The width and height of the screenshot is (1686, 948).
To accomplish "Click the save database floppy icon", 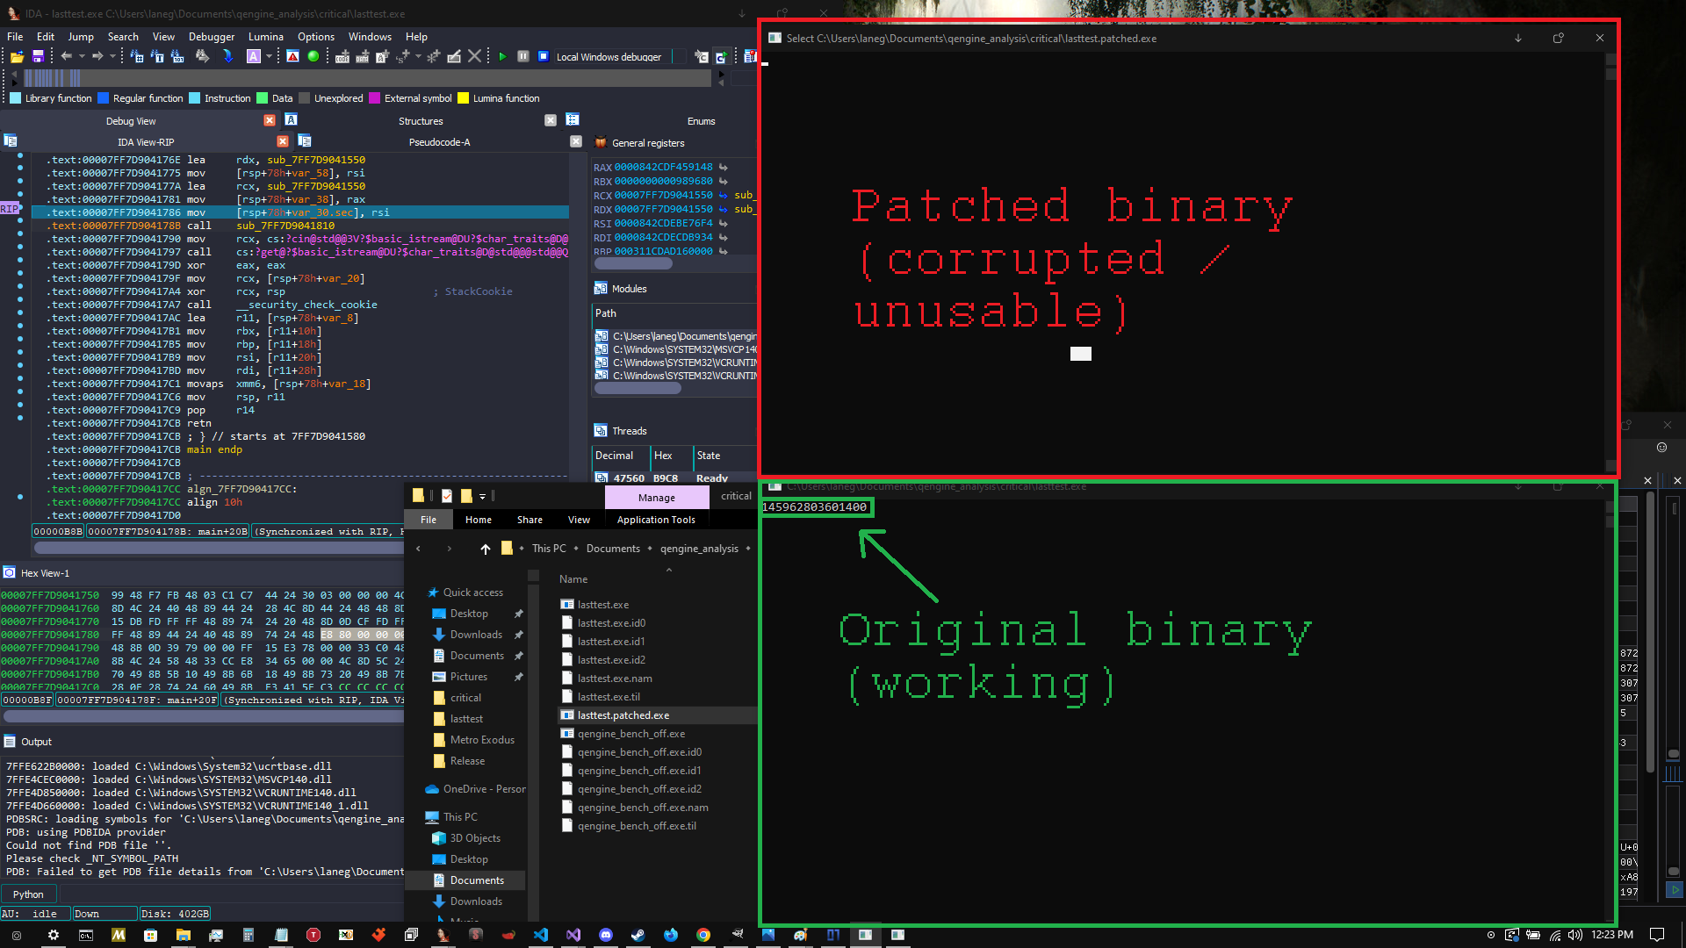I will (x=38, y=56).
